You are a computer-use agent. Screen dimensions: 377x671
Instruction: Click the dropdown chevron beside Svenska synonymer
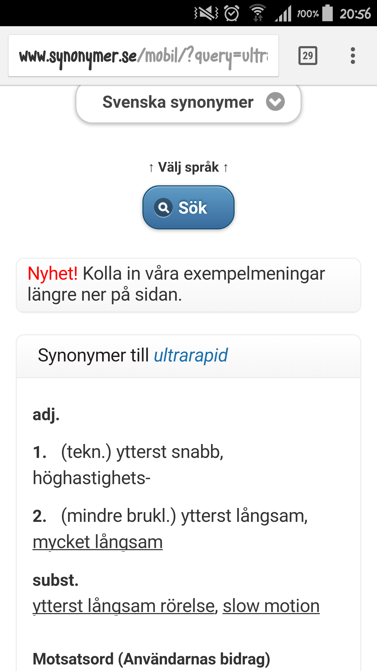pyautogui.click(x=275, y=102)
